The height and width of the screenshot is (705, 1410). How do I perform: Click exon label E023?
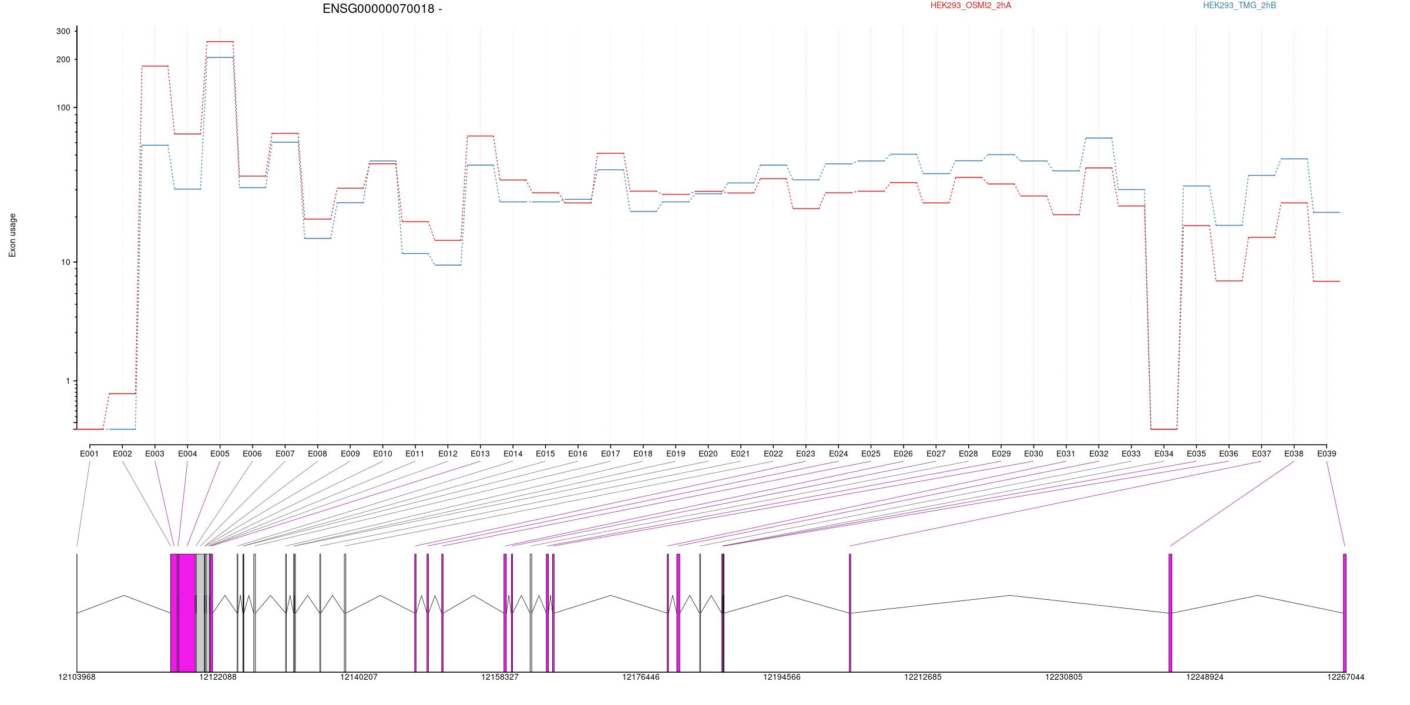click(805, 454)
